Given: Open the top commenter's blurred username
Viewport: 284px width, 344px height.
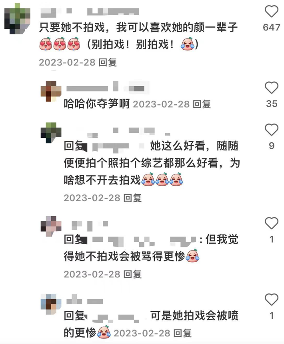Looking at the screenshot, I should pyautogui.click(x=90, y=12).
